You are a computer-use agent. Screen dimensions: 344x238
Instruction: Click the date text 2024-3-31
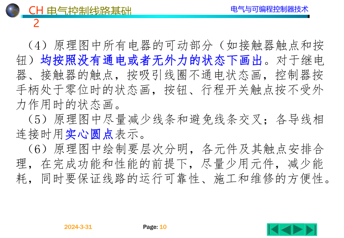click(x=78, y=227)
